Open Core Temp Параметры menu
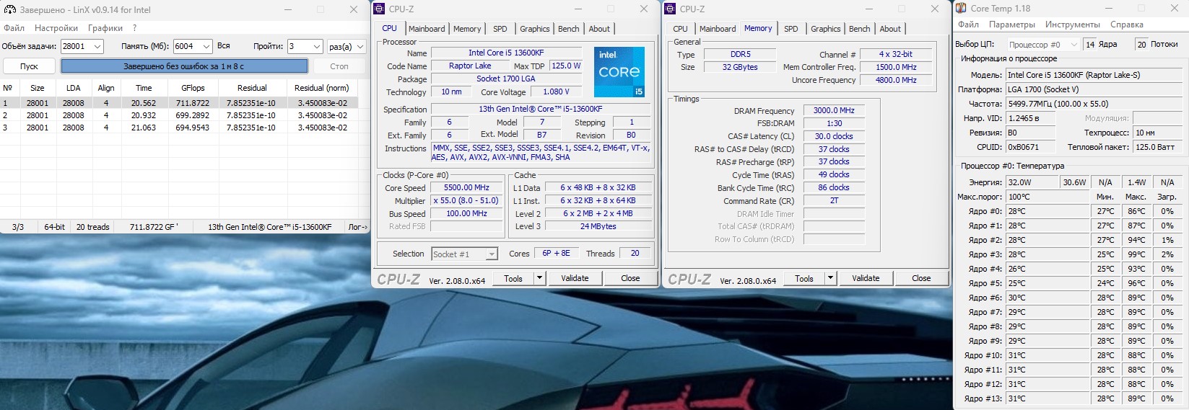This screenshot has width=1189, height=410. (1012, 24)
